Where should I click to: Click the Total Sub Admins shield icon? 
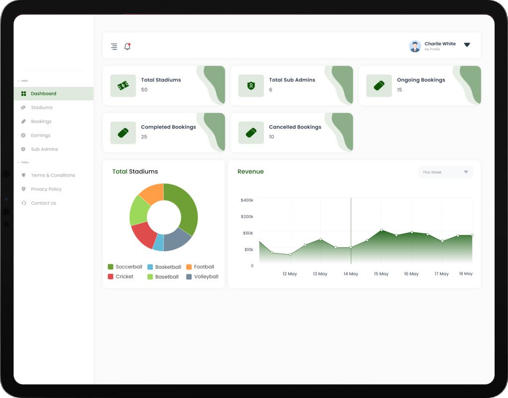pyautogui.click(x=251, y=85)
